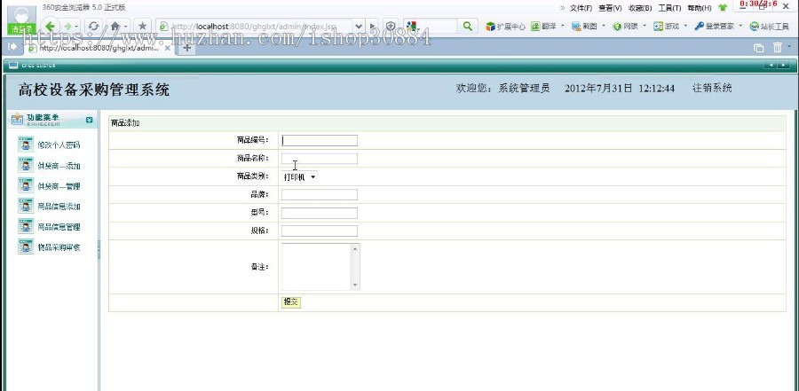This screenshot has height=391, width=799.
Task: Expand the 登录管家 dropdown arrow
Action: [x=740, y=26]
